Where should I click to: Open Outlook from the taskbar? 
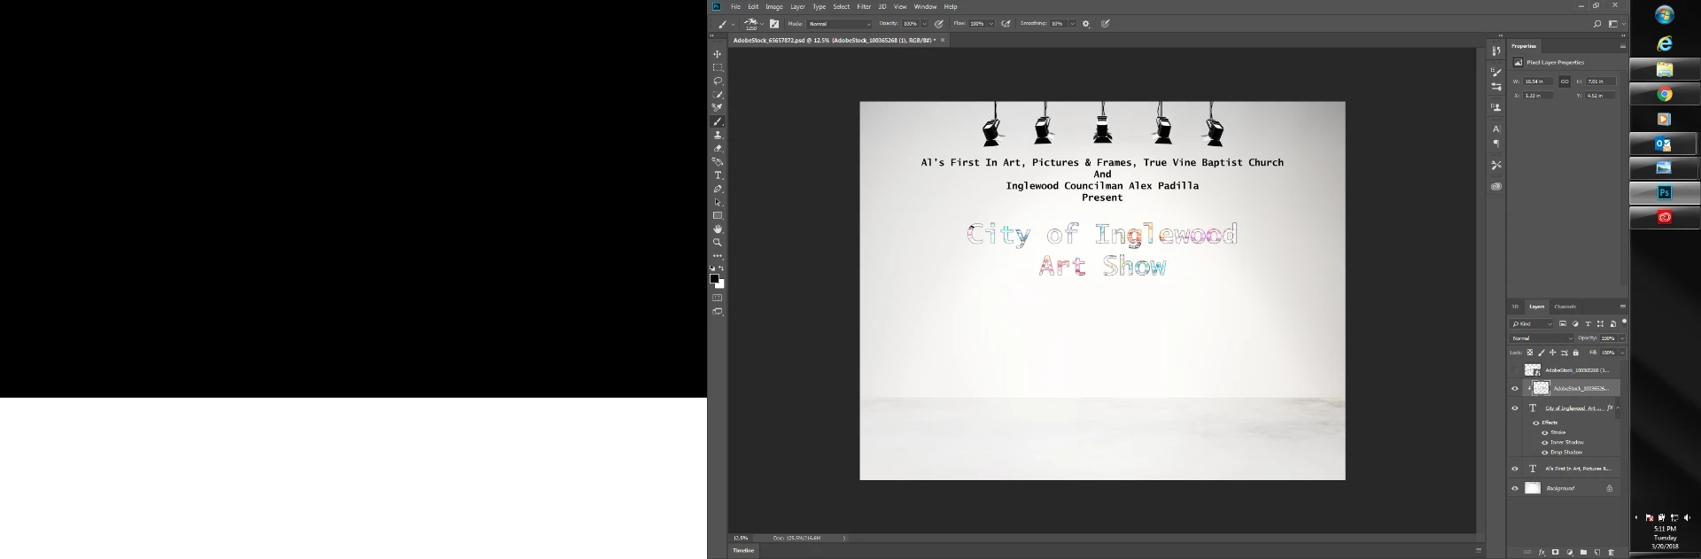(x=1664, y=144)
